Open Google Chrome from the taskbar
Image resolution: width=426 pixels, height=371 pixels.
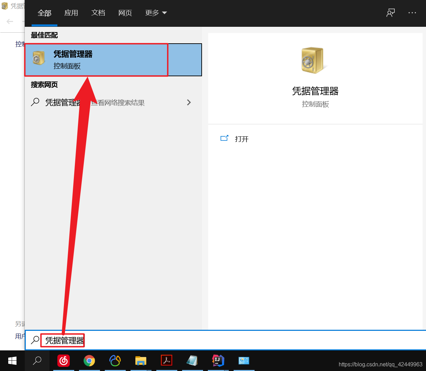(x=89, y=361)
